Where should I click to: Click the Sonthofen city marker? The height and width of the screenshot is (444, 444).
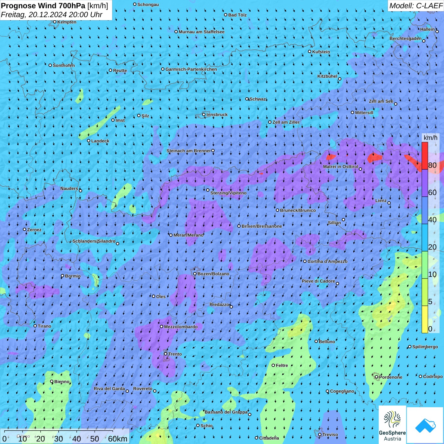[x=50, y=65]
